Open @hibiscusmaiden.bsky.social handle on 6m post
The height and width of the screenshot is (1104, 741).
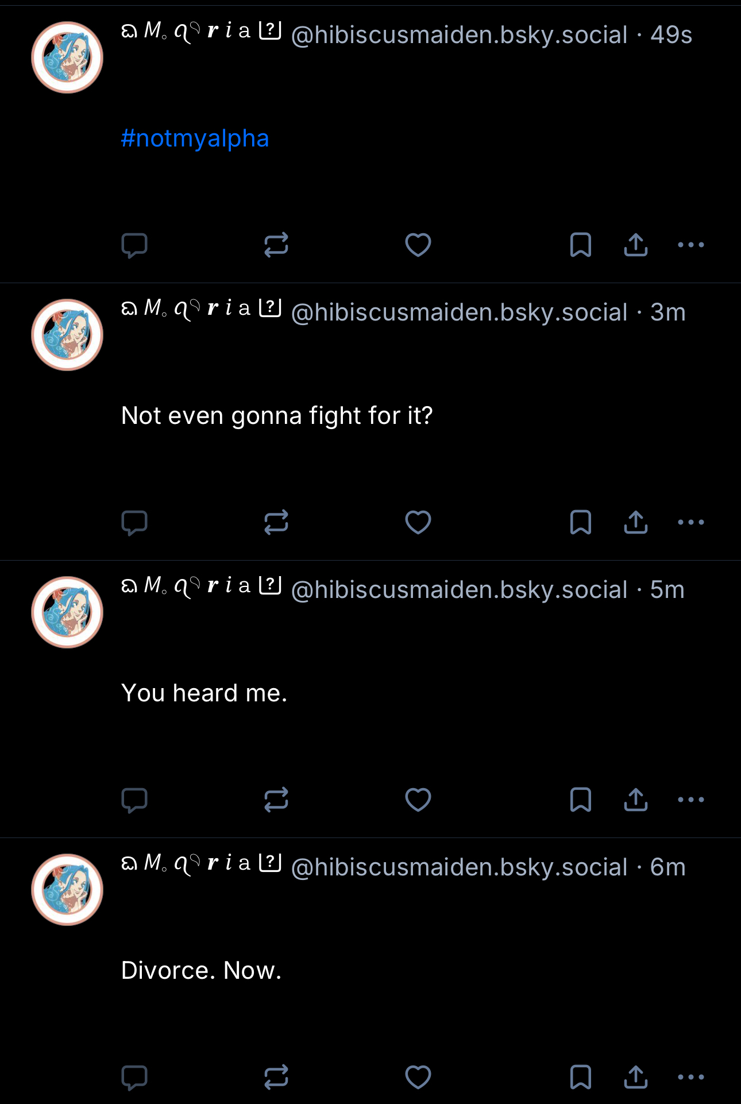tap(459, 867)
